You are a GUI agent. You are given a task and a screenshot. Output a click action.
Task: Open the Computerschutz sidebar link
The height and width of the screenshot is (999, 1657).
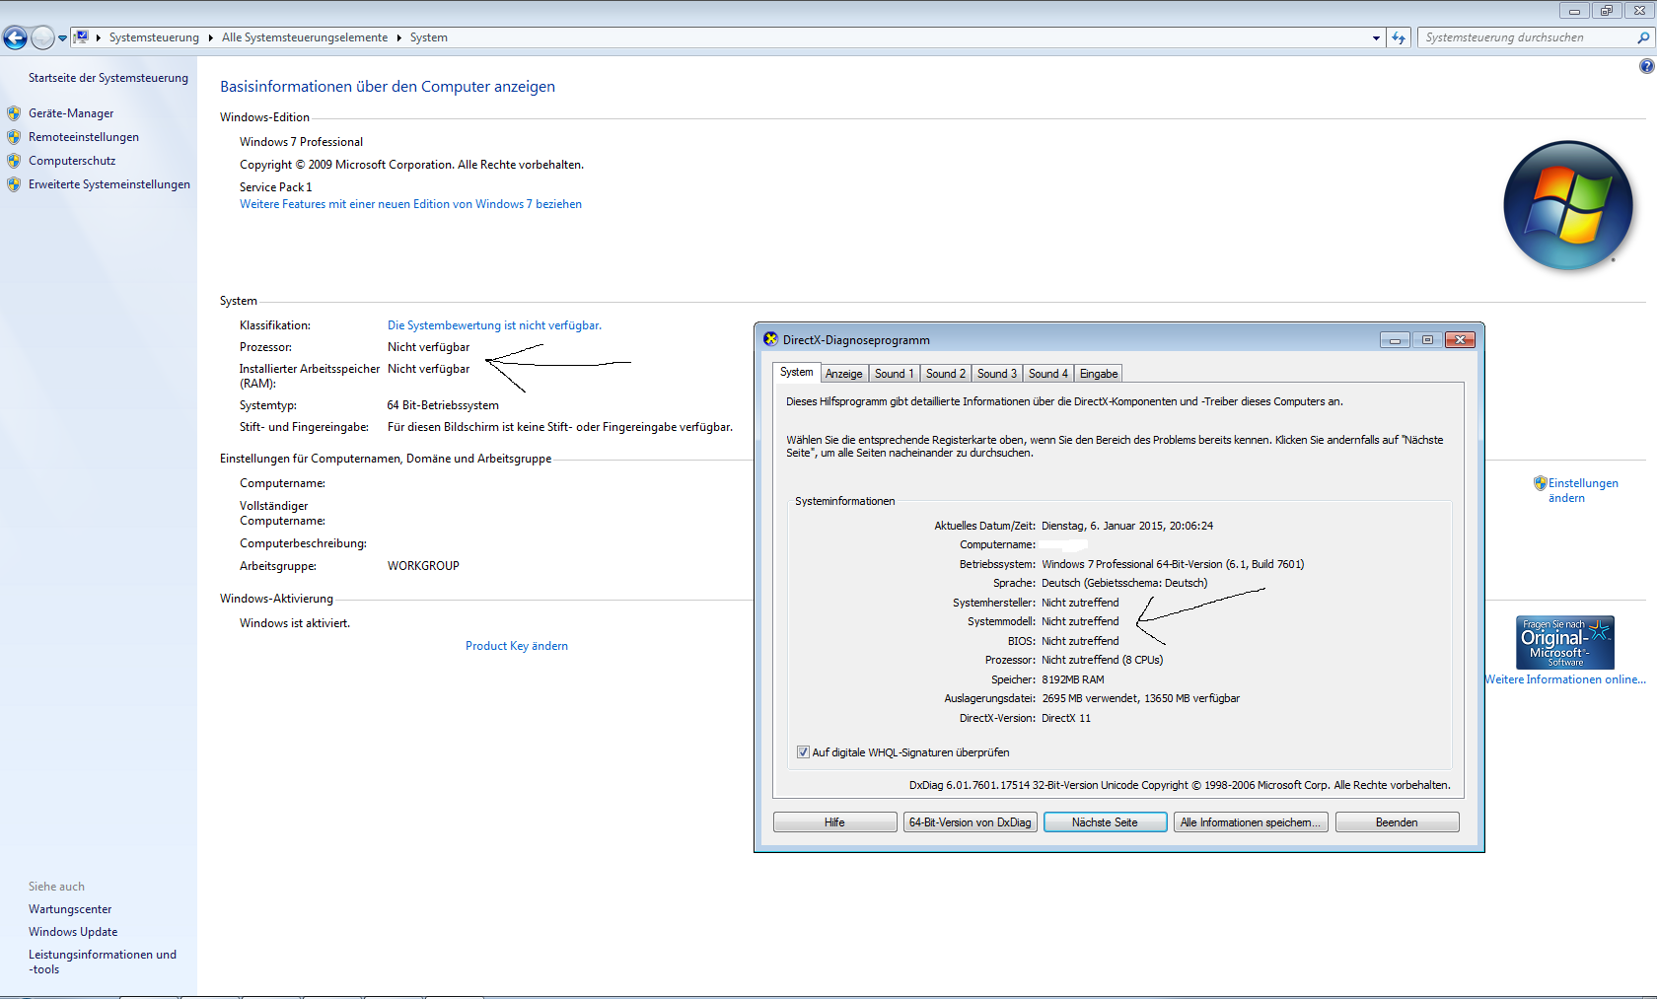(x=72, y=161)
